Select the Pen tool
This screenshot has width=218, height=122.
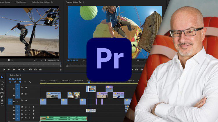(2, 97)
